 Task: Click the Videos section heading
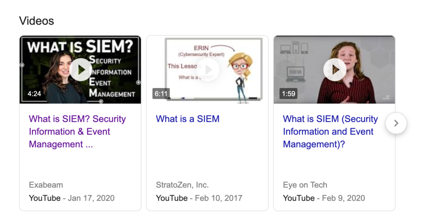pos(37,21)
